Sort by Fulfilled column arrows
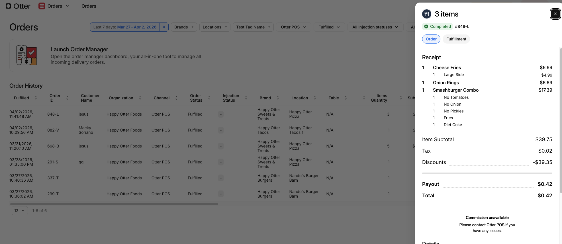Viewport: 562px width, 244px height. tap(36, 98)
